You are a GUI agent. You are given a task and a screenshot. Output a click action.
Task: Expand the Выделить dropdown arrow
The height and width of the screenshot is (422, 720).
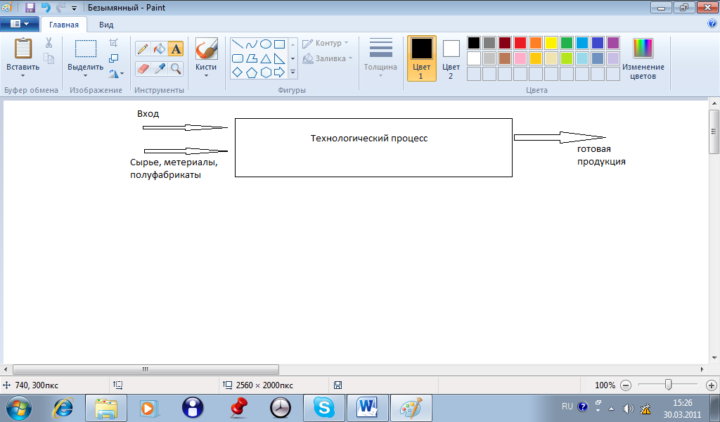click(85, 76)
